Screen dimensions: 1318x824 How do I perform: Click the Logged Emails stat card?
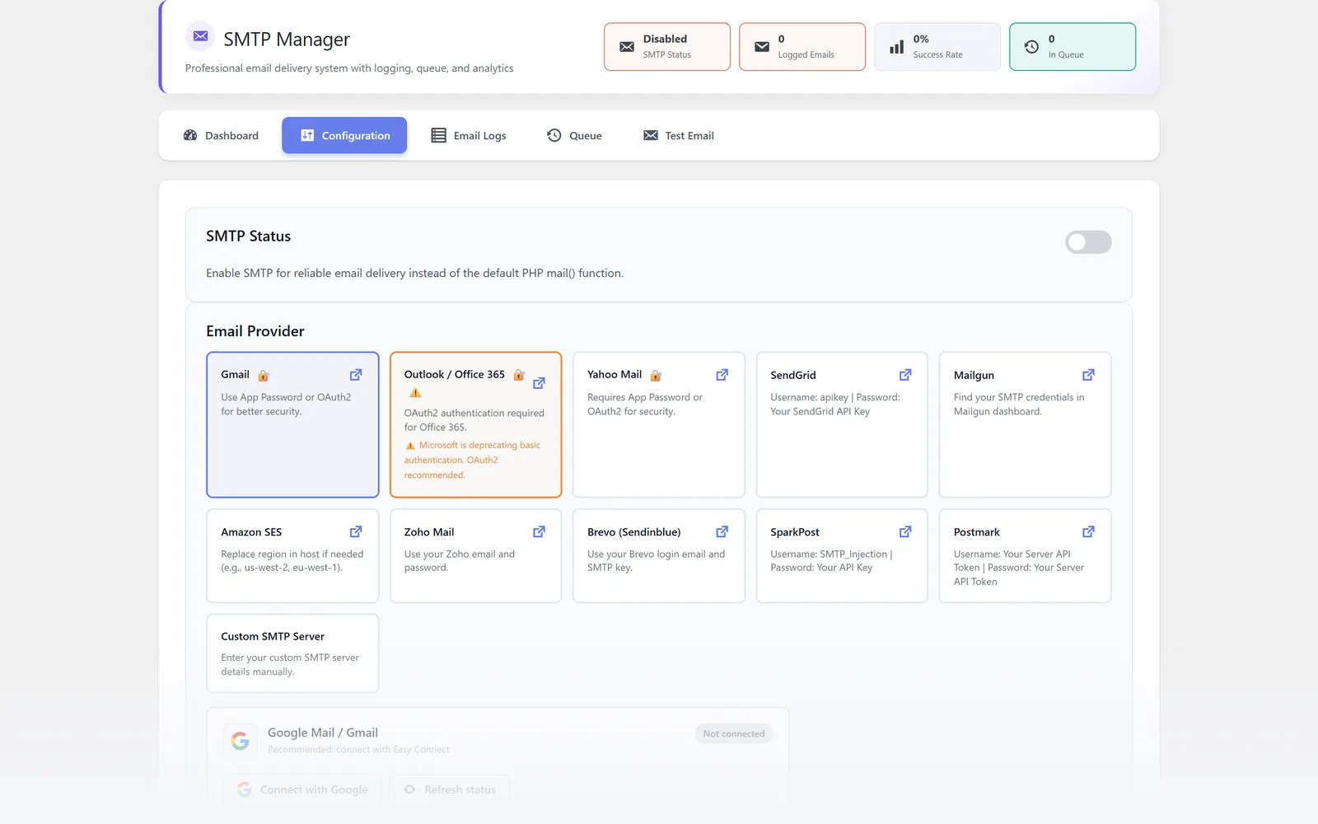pyautogui.click(x=802, y=47)
